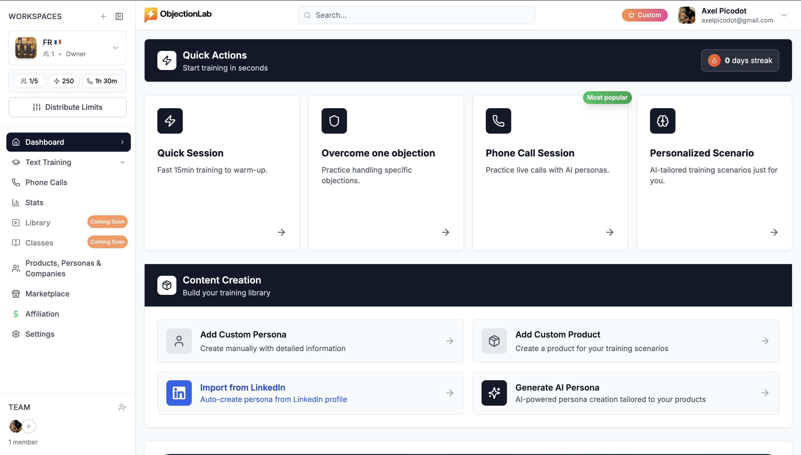Screen dimensions: 801x455
Task: Click the Import from LinkedIn link
Action: 243,387
